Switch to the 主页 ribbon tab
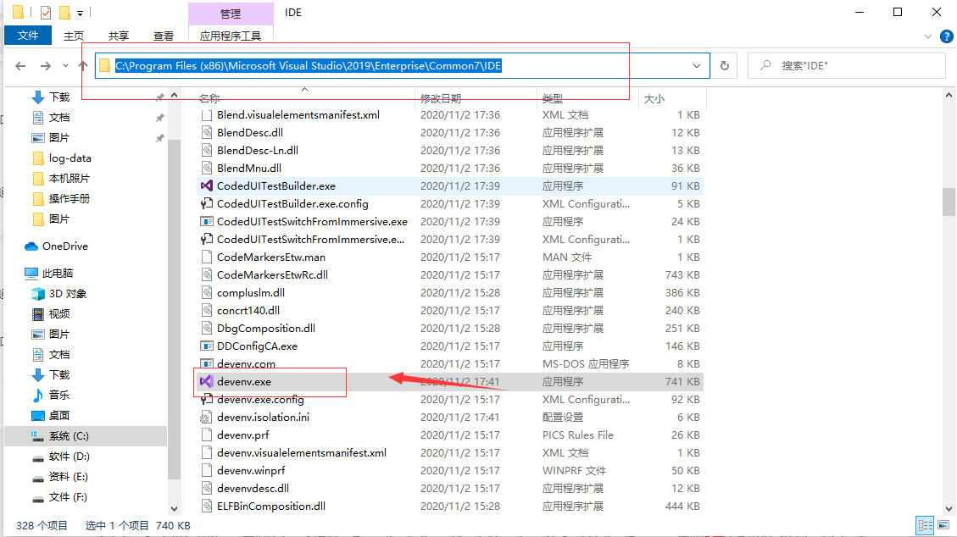957x537 pixels. pos(74,36)
